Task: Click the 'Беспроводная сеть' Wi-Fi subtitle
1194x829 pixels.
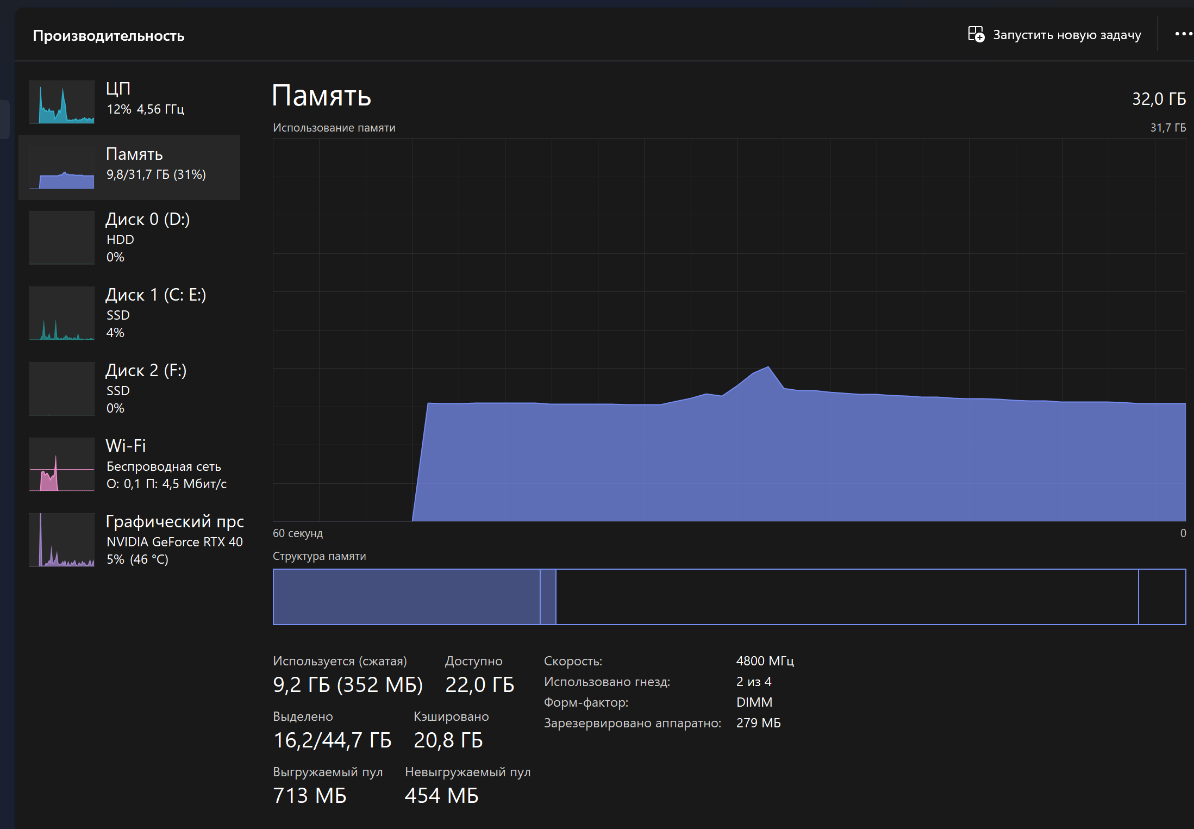Action: click(x=164, y=466)
